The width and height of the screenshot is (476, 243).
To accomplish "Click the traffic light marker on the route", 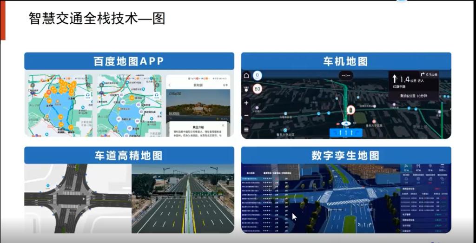I will point(351,111).
